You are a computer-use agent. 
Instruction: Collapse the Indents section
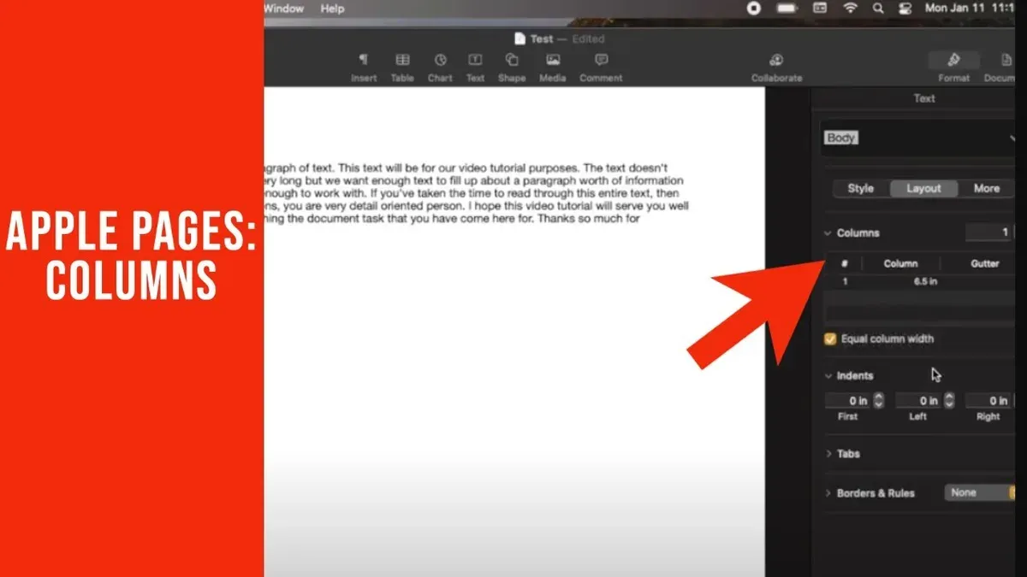tap(828, 375)
